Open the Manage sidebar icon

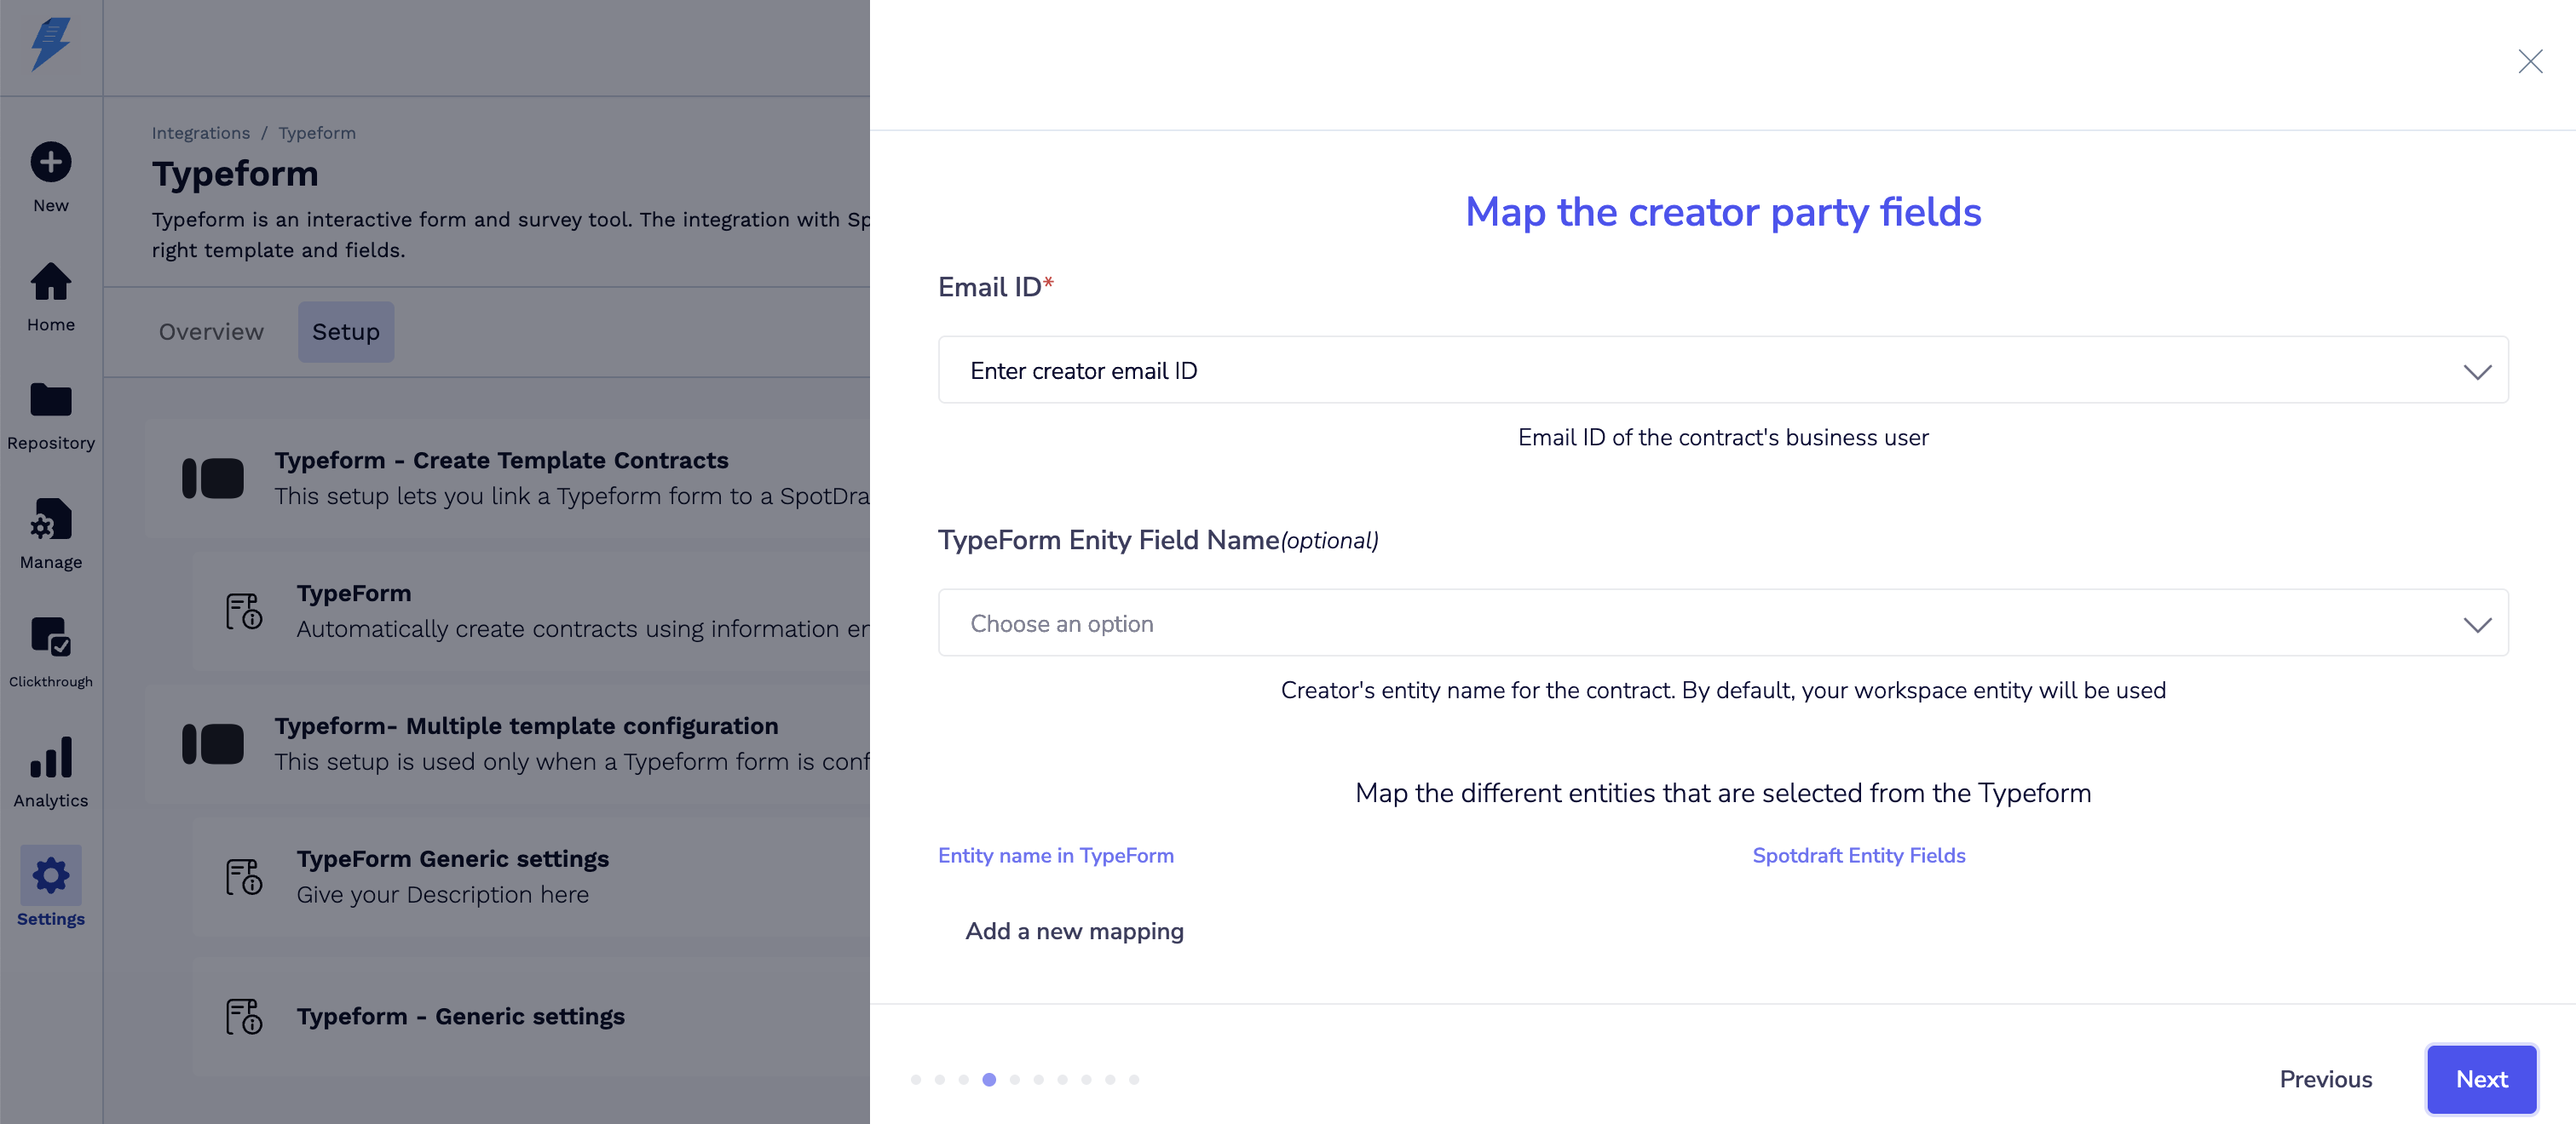point(50,519)
